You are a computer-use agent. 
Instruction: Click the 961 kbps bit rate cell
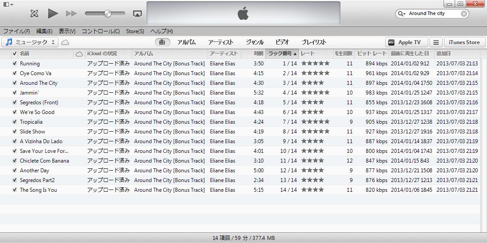tap(376, 73)
